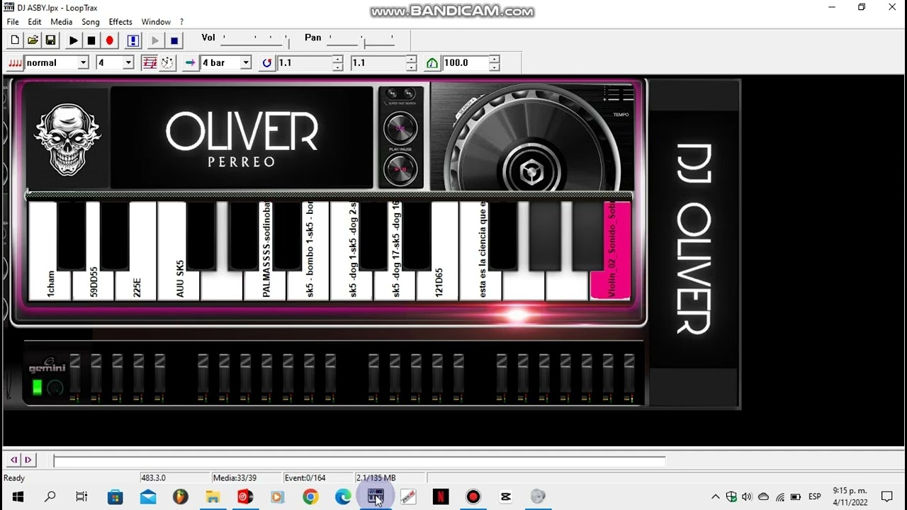Increase first 1.1 value with up stepper

pos(338,59)
